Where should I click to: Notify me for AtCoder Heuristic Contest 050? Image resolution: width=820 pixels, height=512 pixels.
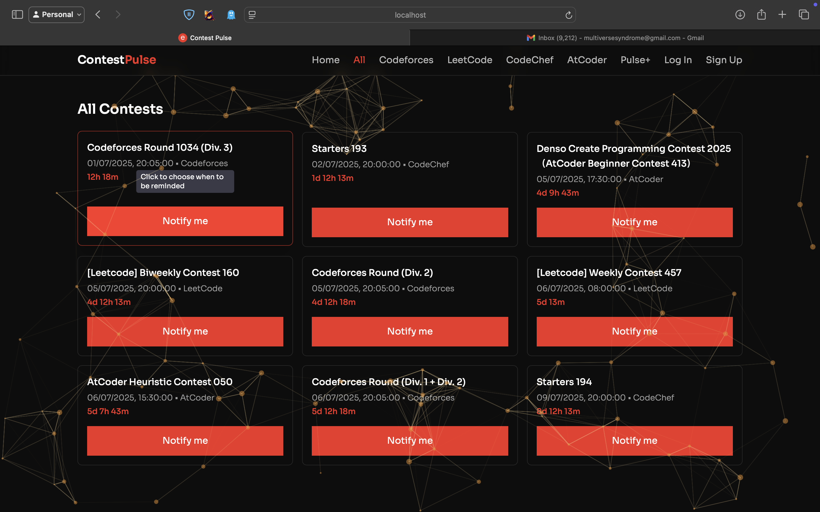(185, 441)
